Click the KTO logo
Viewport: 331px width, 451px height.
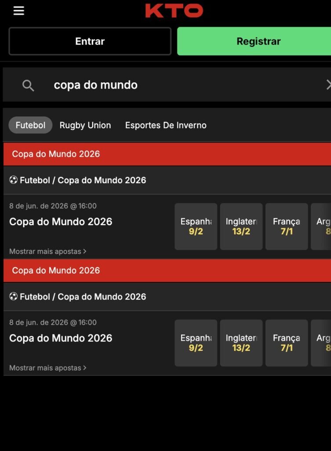point(173,11)
